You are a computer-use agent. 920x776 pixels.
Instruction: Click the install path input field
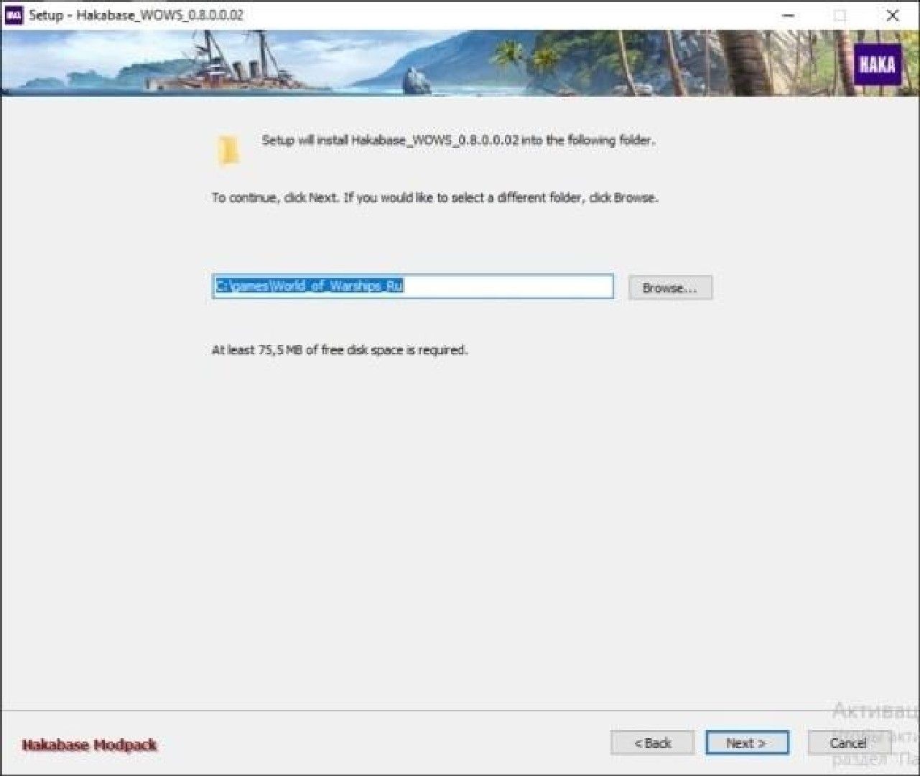pos(413,287)
